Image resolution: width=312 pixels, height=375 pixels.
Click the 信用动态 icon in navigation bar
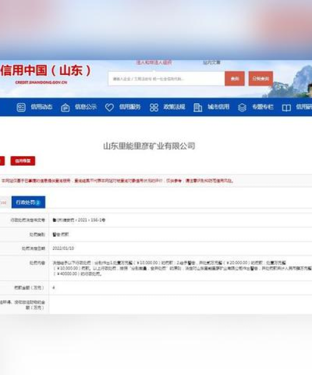point(21,107)
